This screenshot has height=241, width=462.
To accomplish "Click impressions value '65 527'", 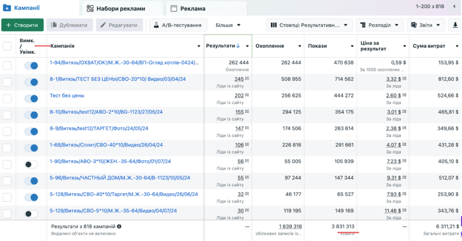I will [346, 194].
